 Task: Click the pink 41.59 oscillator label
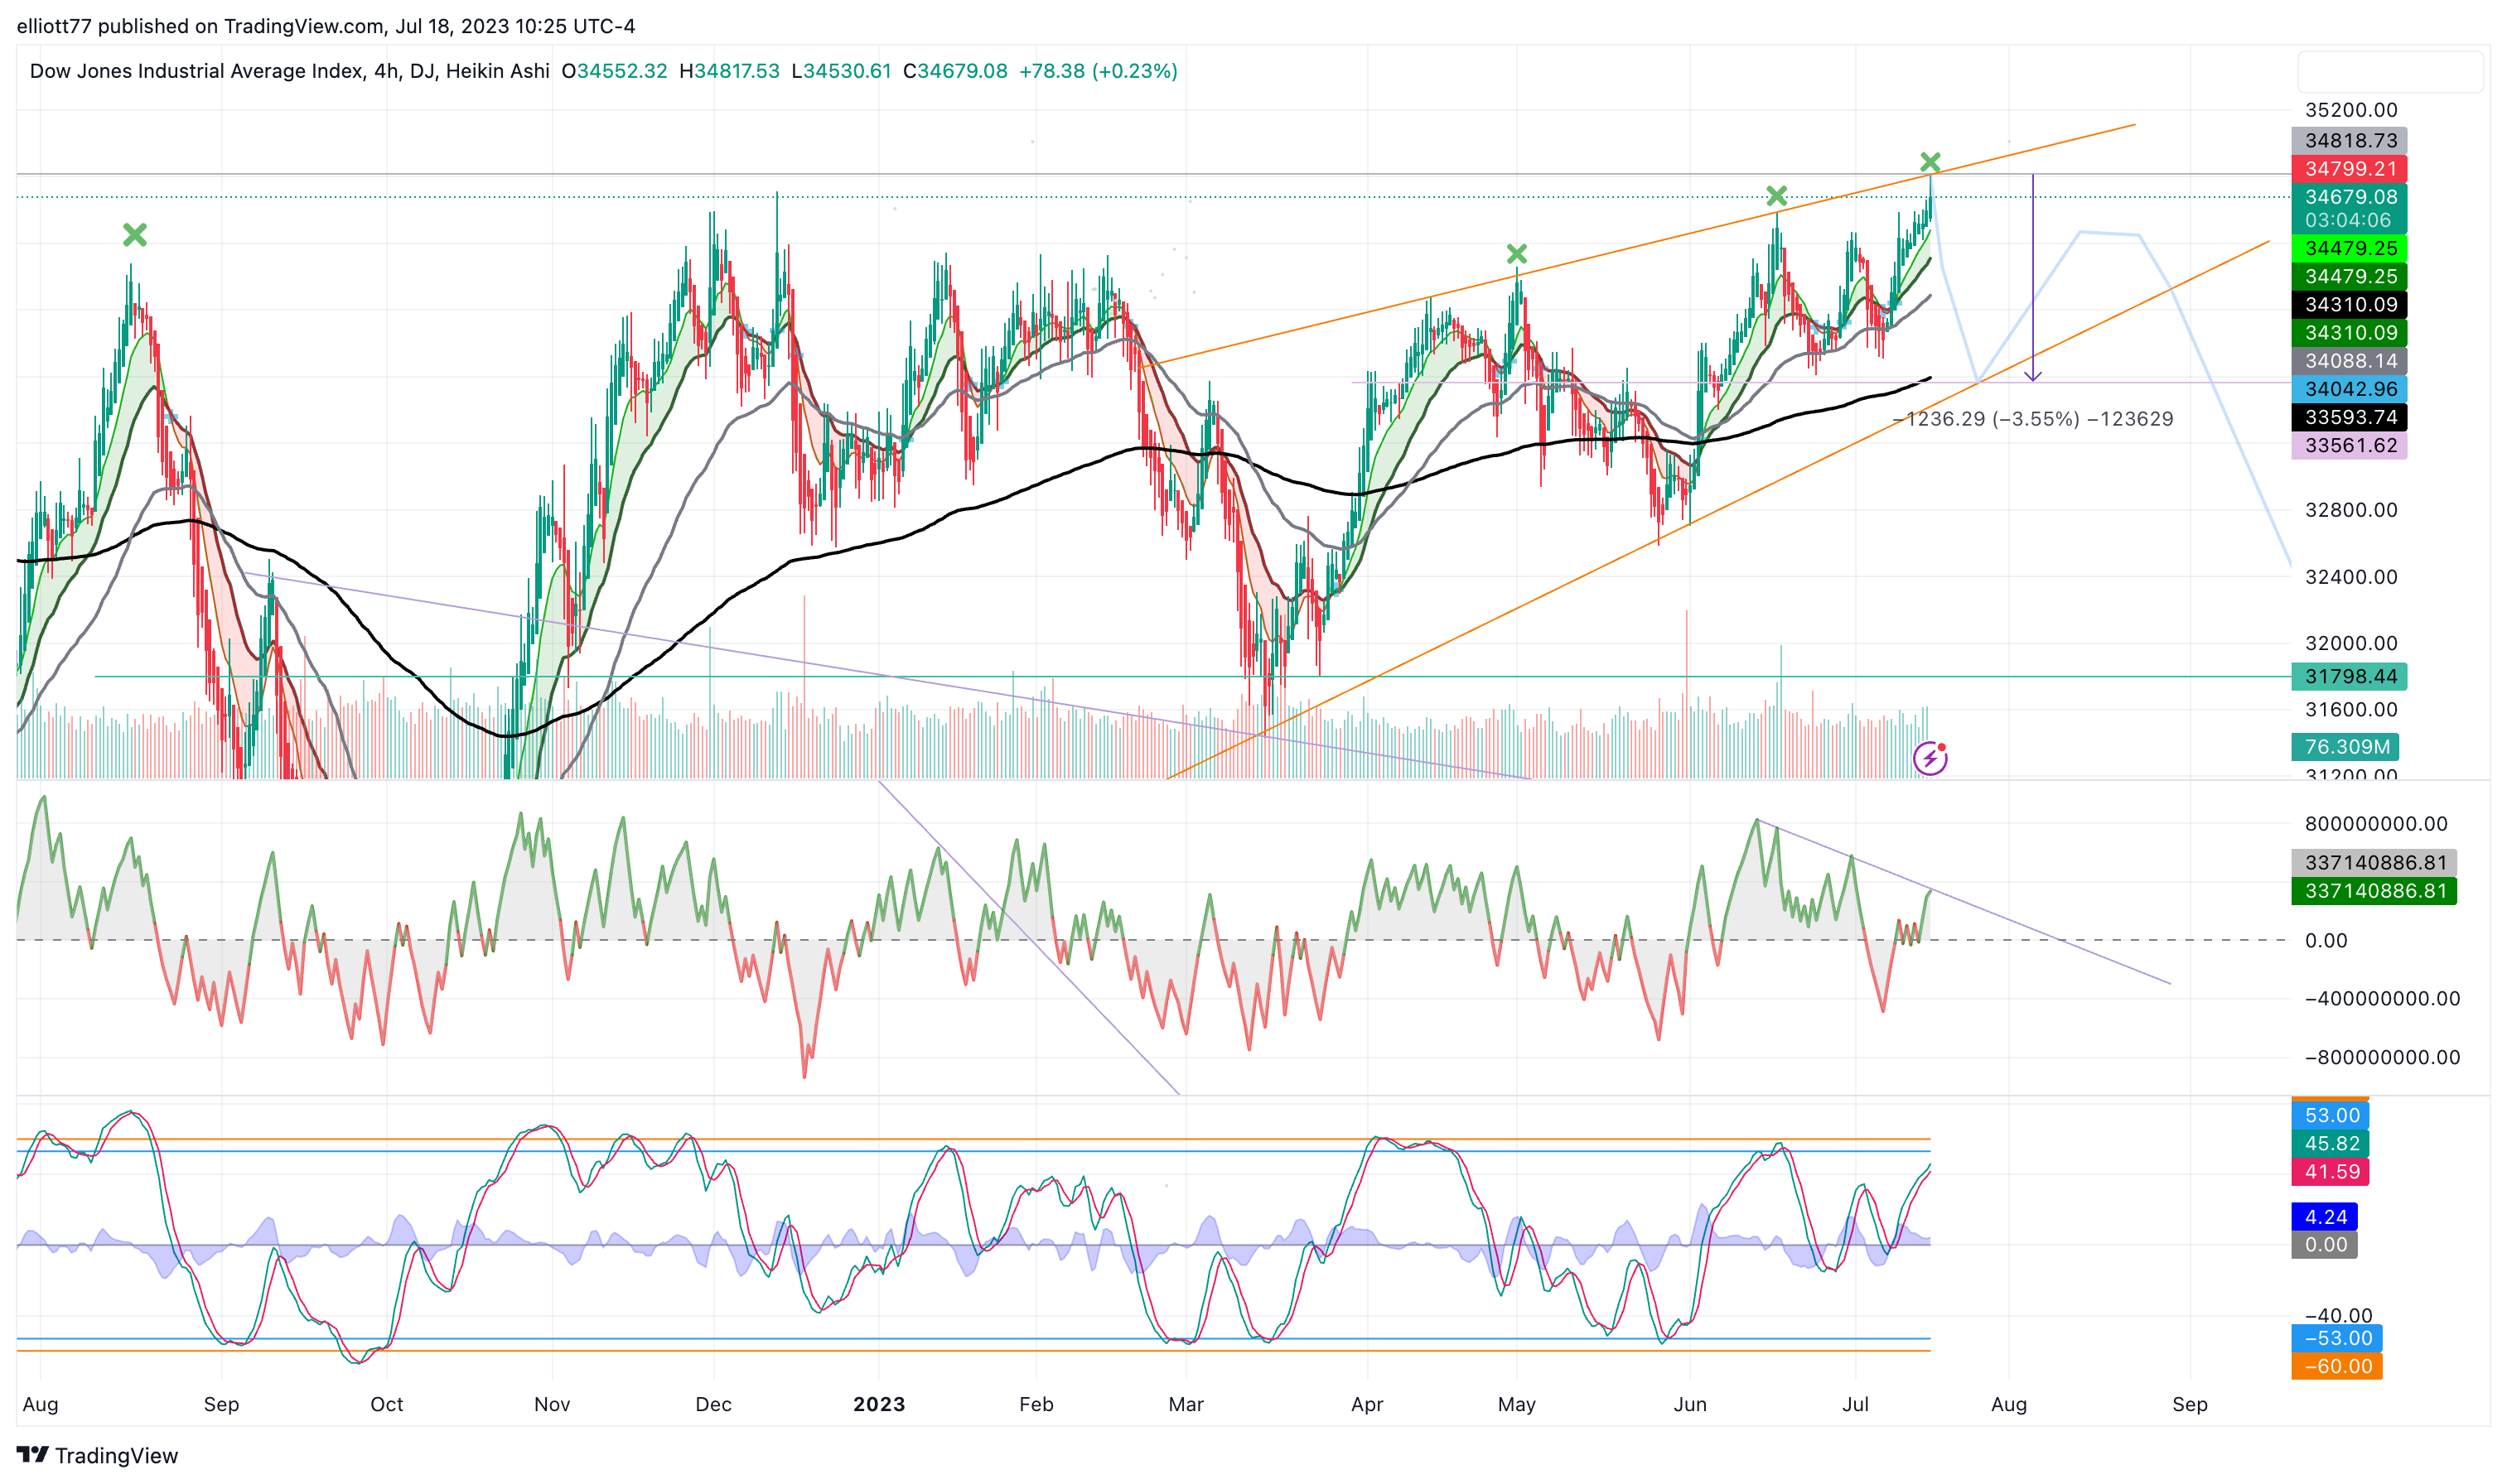pos(2330,1171)
